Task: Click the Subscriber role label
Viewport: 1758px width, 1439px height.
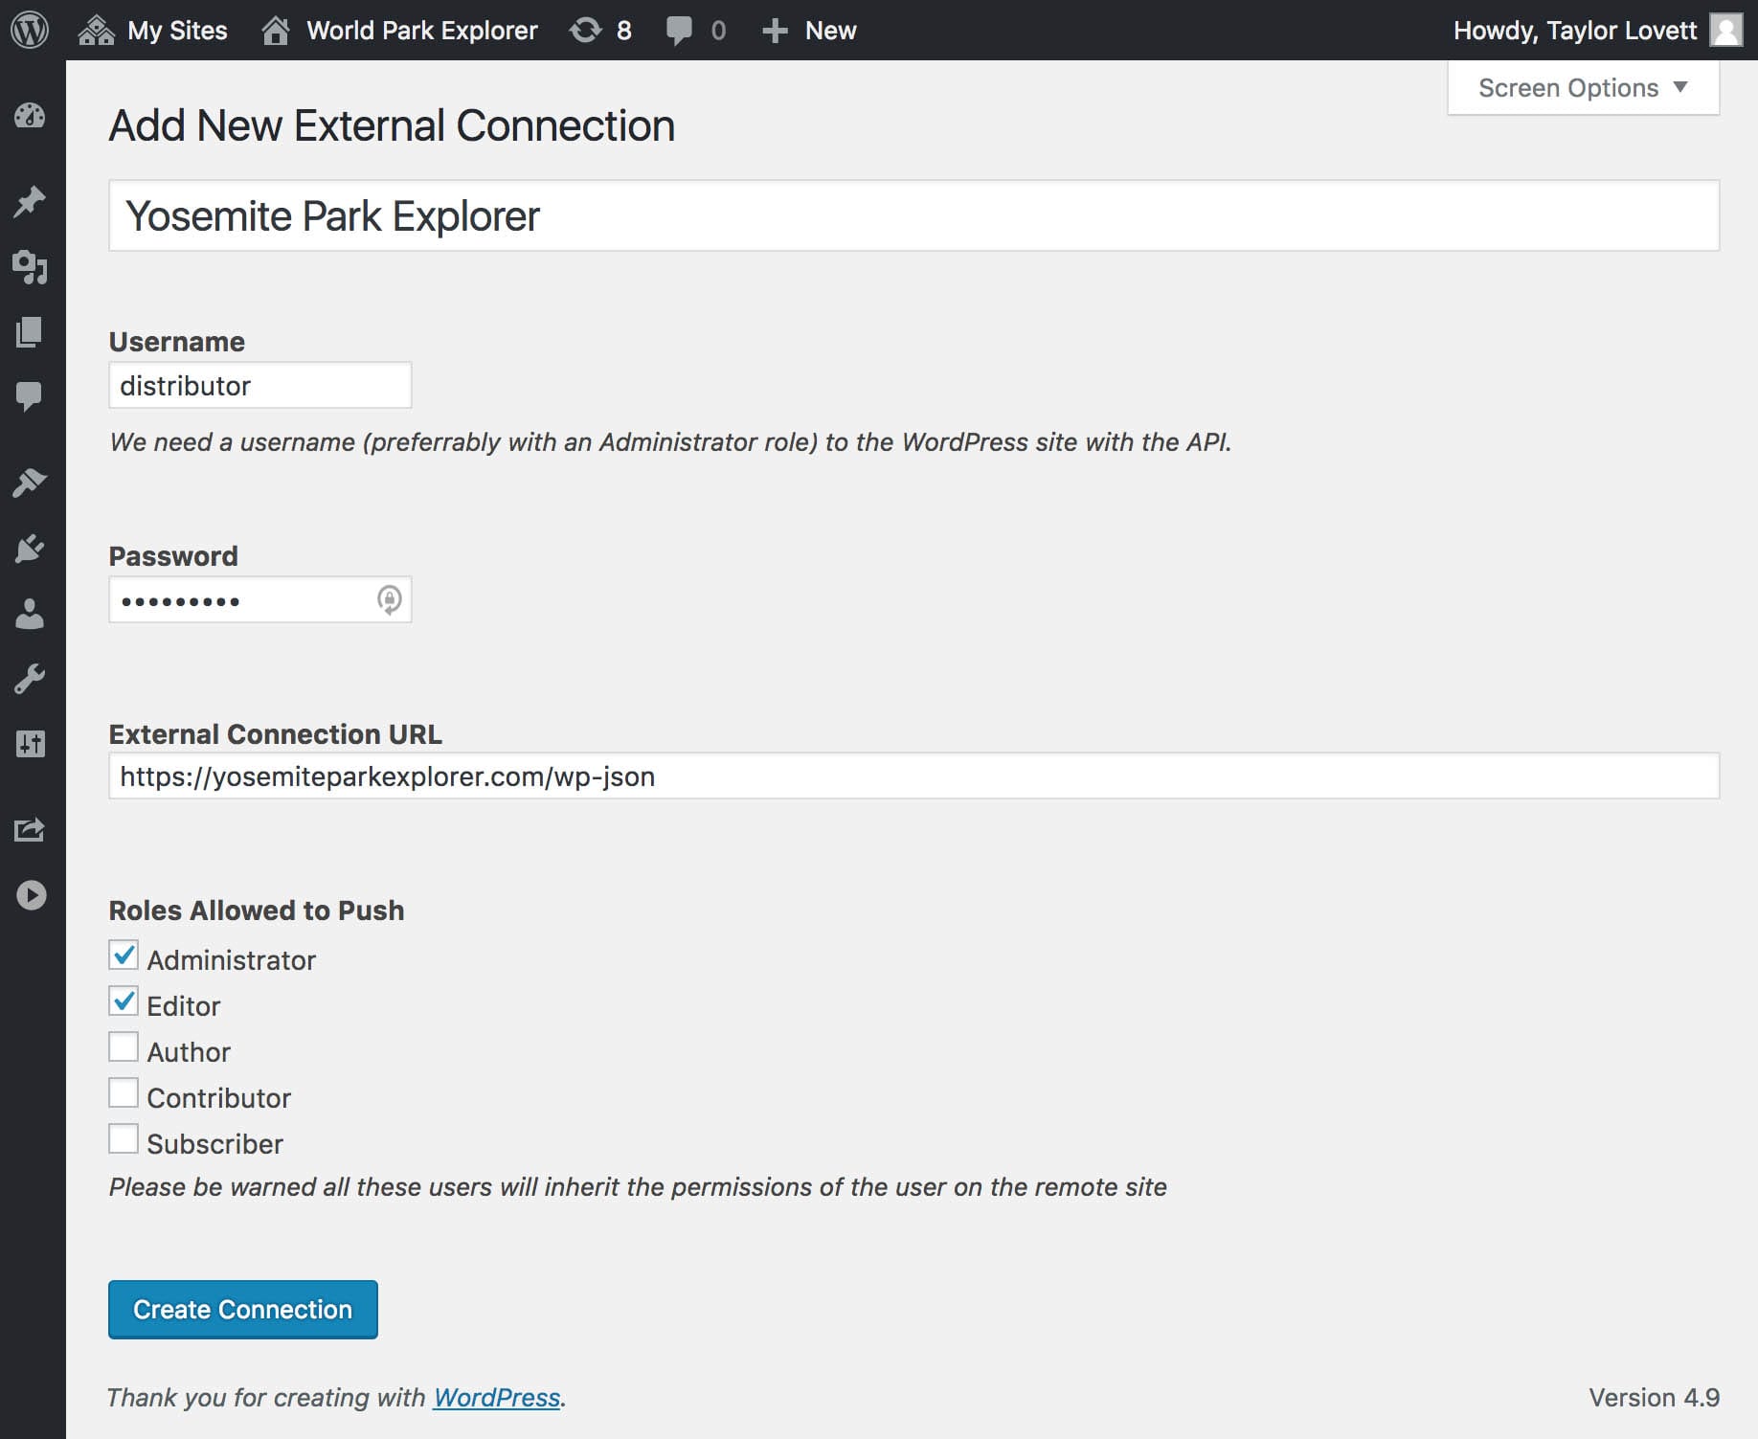Action: (215, 1144)
